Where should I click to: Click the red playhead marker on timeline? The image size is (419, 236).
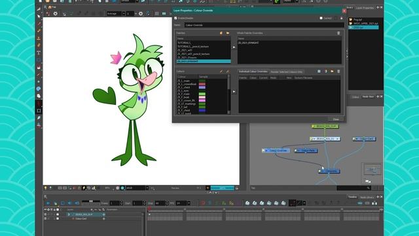pos(149,209)
